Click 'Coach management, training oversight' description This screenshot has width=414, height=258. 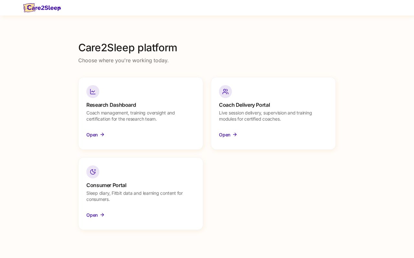[x=131, y=116]
